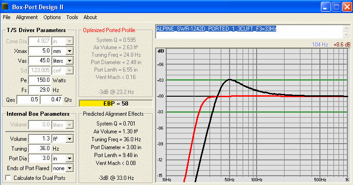Click 'Vent Mach < 0.08' text
The width and height of the screenshot is (353, 185).
click(115, 163)
